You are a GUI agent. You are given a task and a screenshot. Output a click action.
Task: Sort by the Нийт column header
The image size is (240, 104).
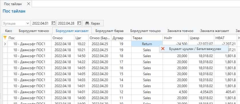175,38
